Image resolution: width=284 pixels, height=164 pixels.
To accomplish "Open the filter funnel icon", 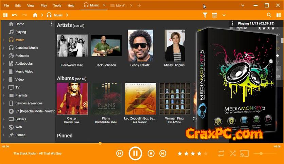I will (205, 15).
